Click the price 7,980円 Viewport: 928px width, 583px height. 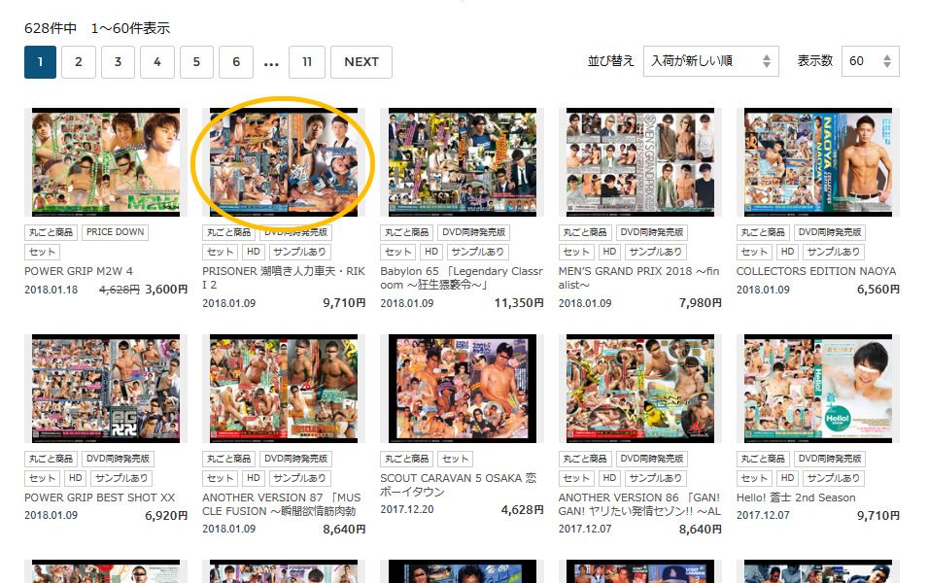[x=701, y=303]
